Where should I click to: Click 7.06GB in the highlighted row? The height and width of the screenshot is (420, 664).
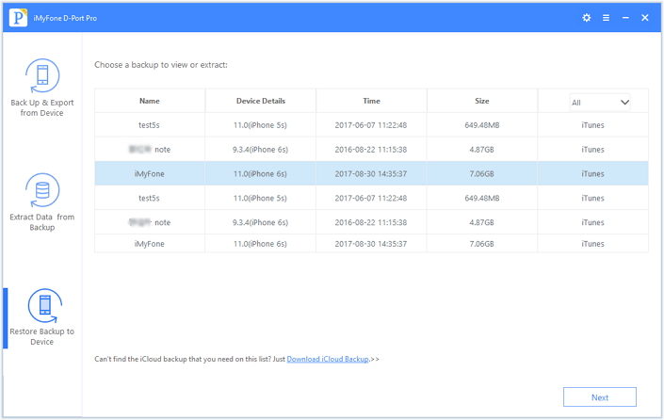tap(482, 173)
